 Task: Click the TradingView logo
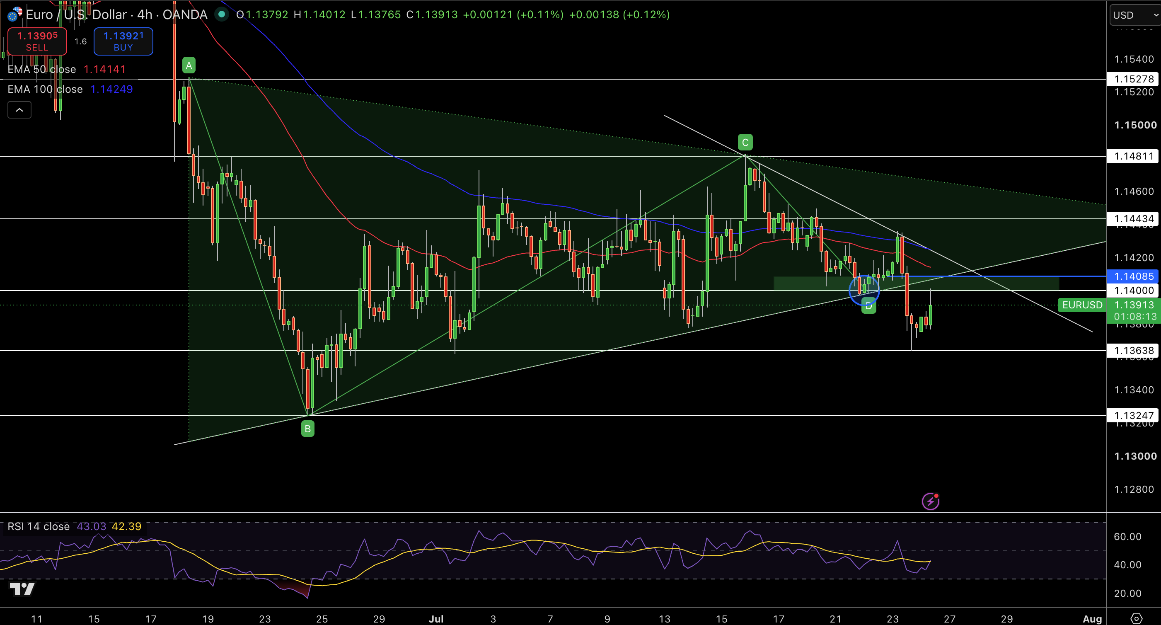[x=22, y=589]
